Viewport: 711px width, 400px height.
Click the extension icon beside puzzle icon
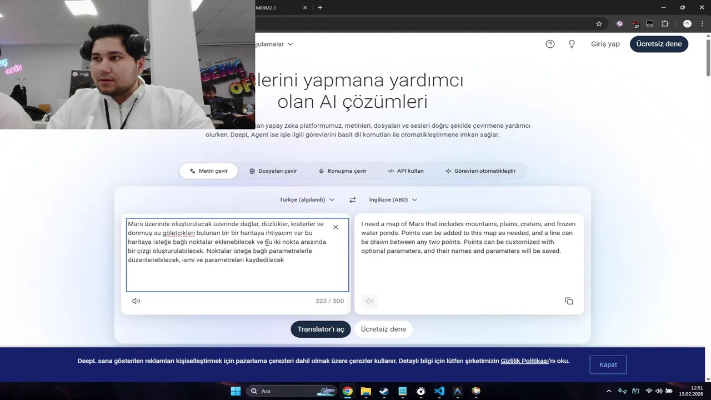[649, 24]
